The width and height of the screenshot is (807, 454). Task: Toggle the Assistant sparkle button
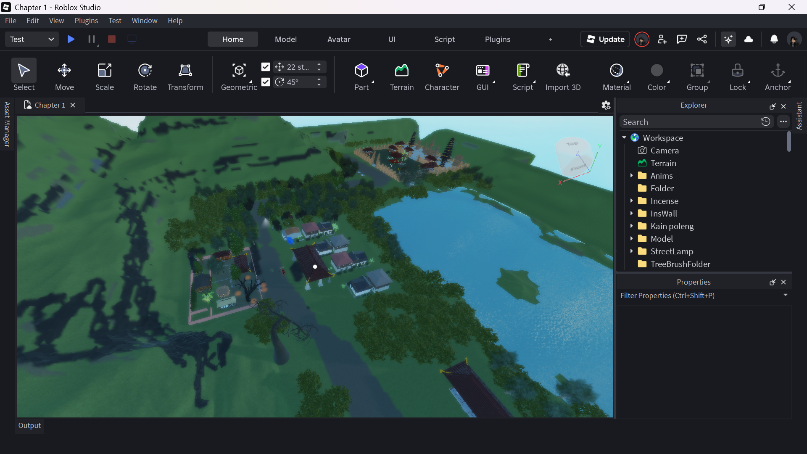tap(728, 39)
